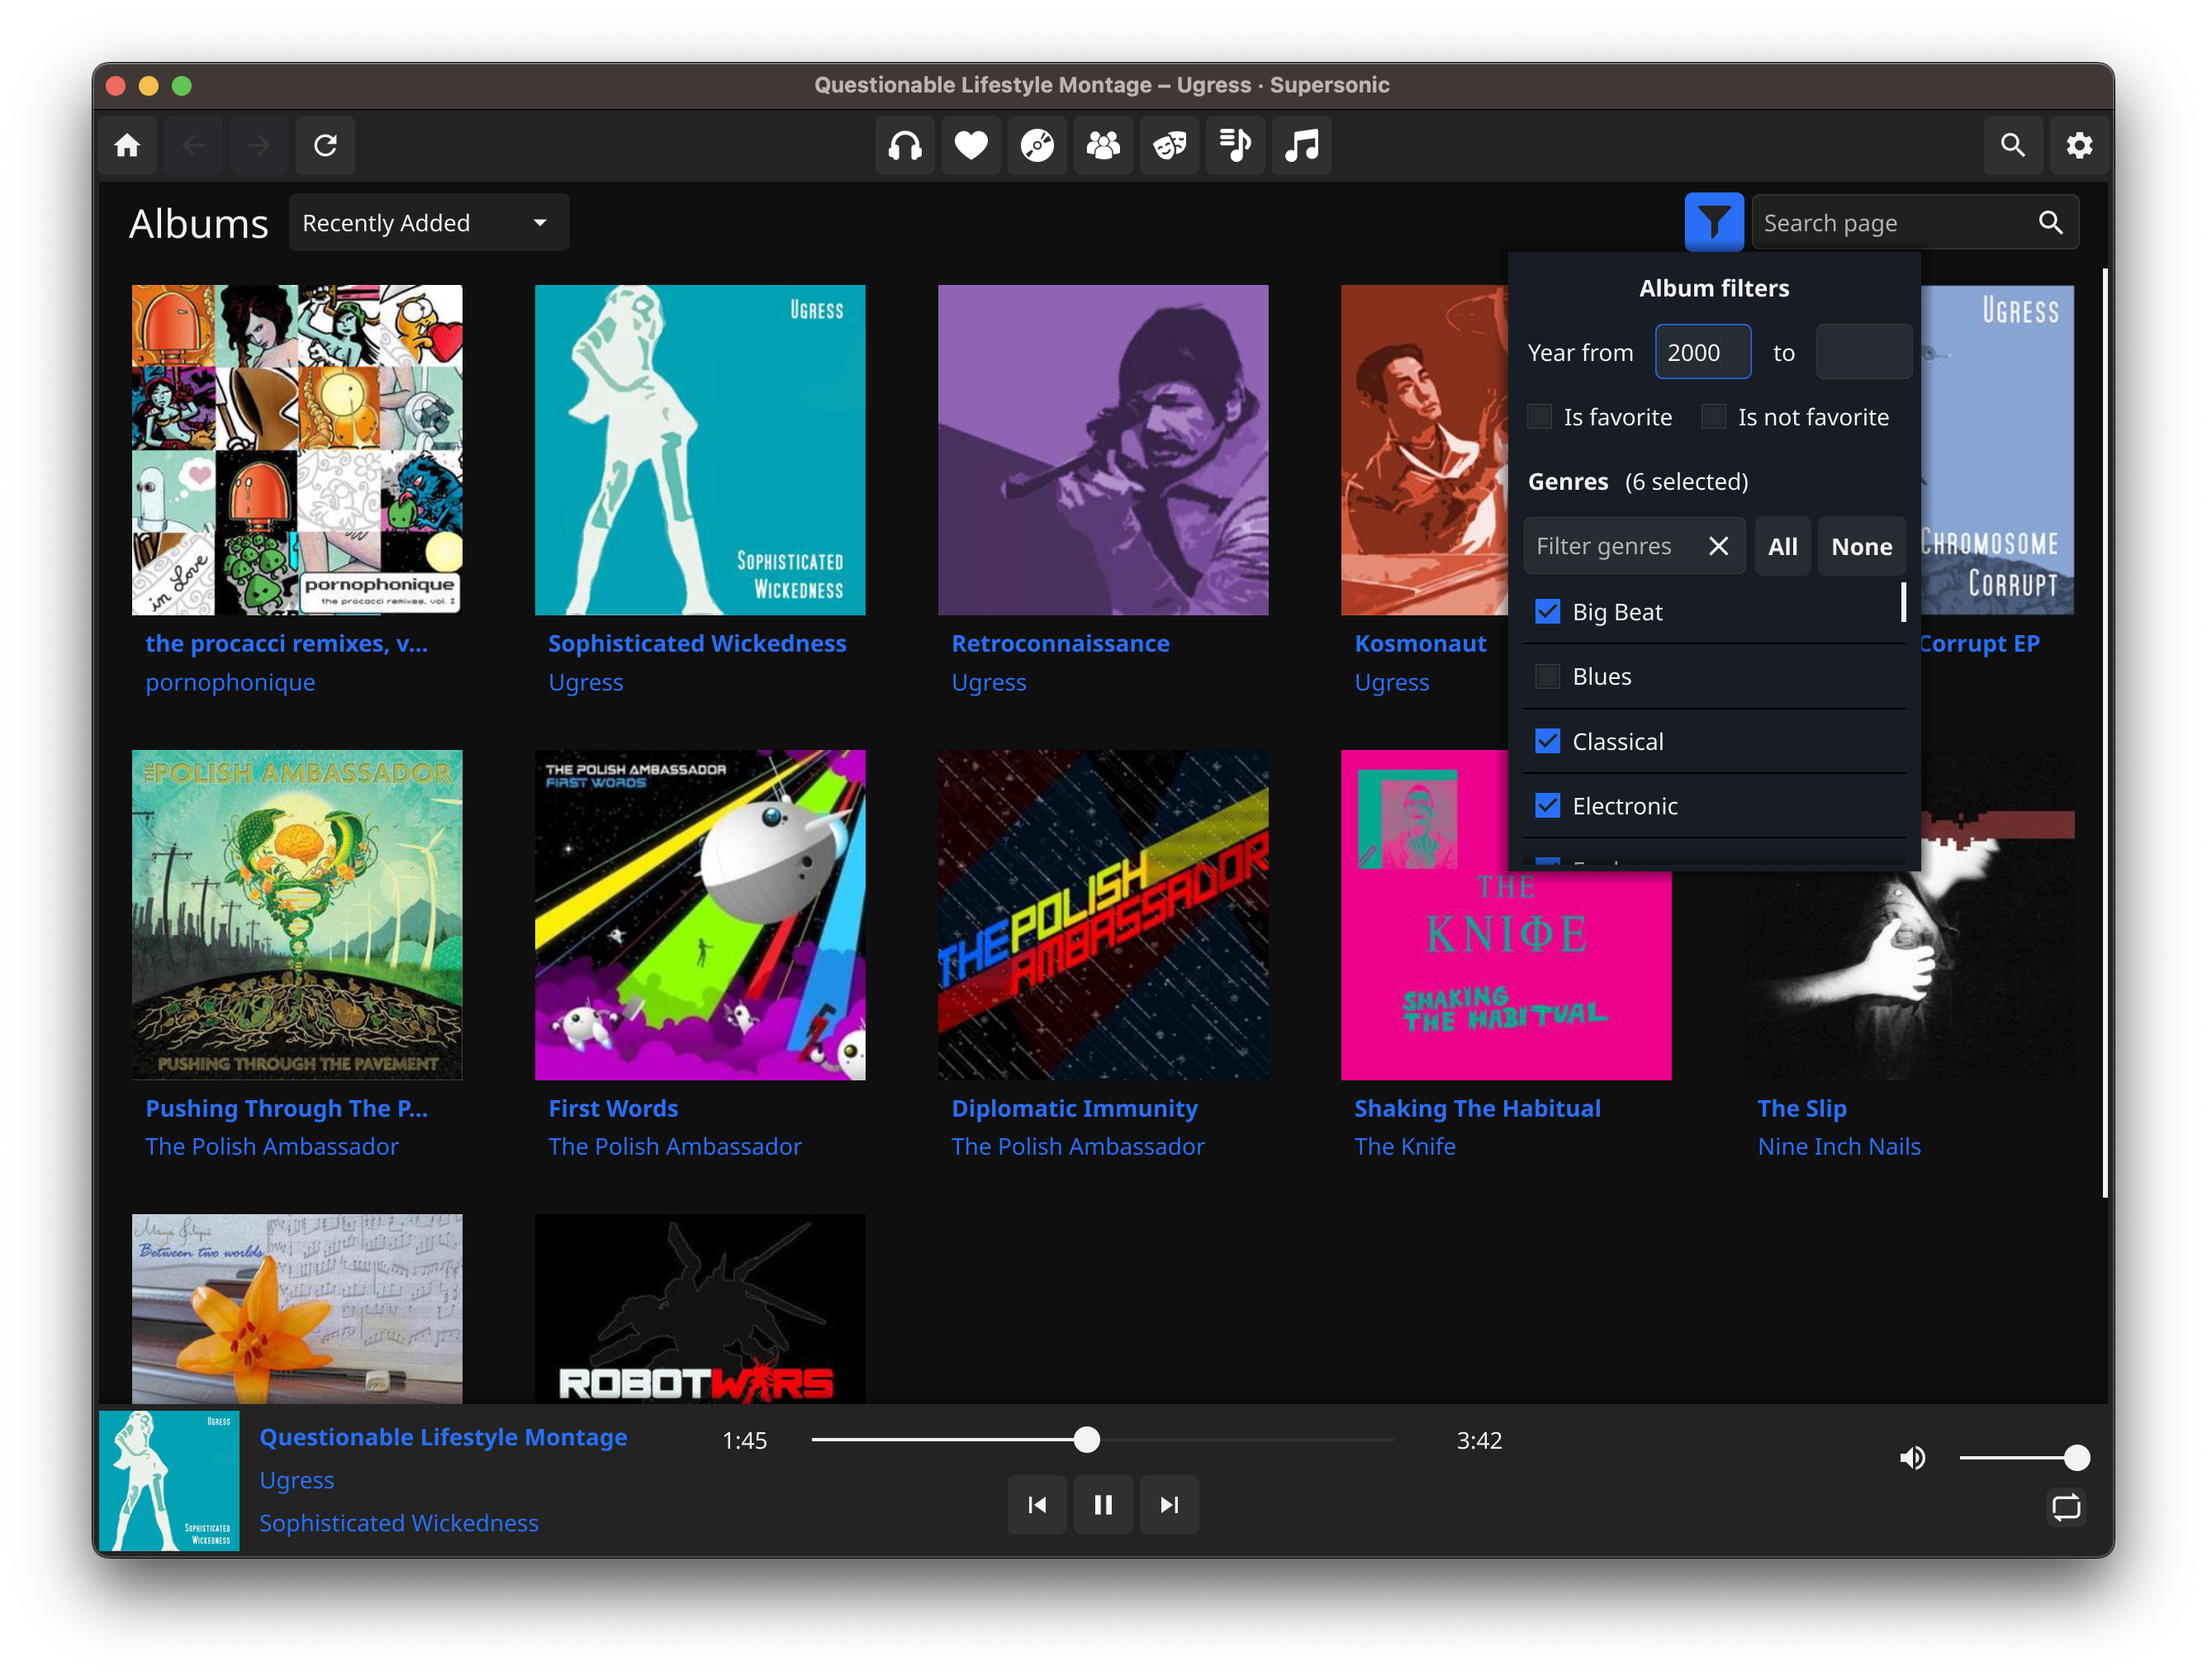Open the procacci remixes album link
The image size is (2207, 1680).
click(x=286, y=643)
